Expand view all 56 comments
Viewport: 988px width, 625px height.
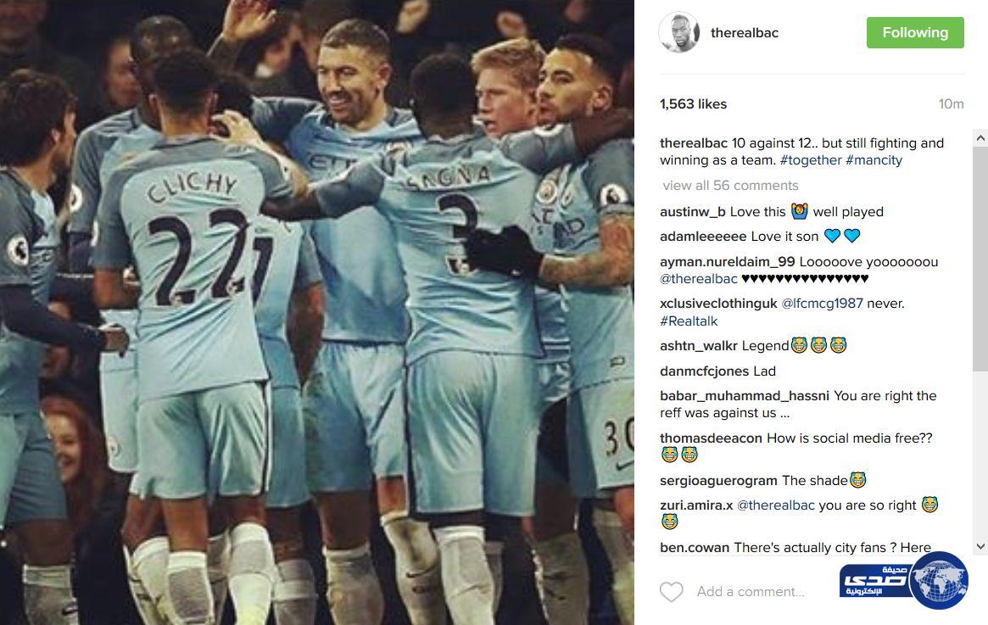(730, 185)
